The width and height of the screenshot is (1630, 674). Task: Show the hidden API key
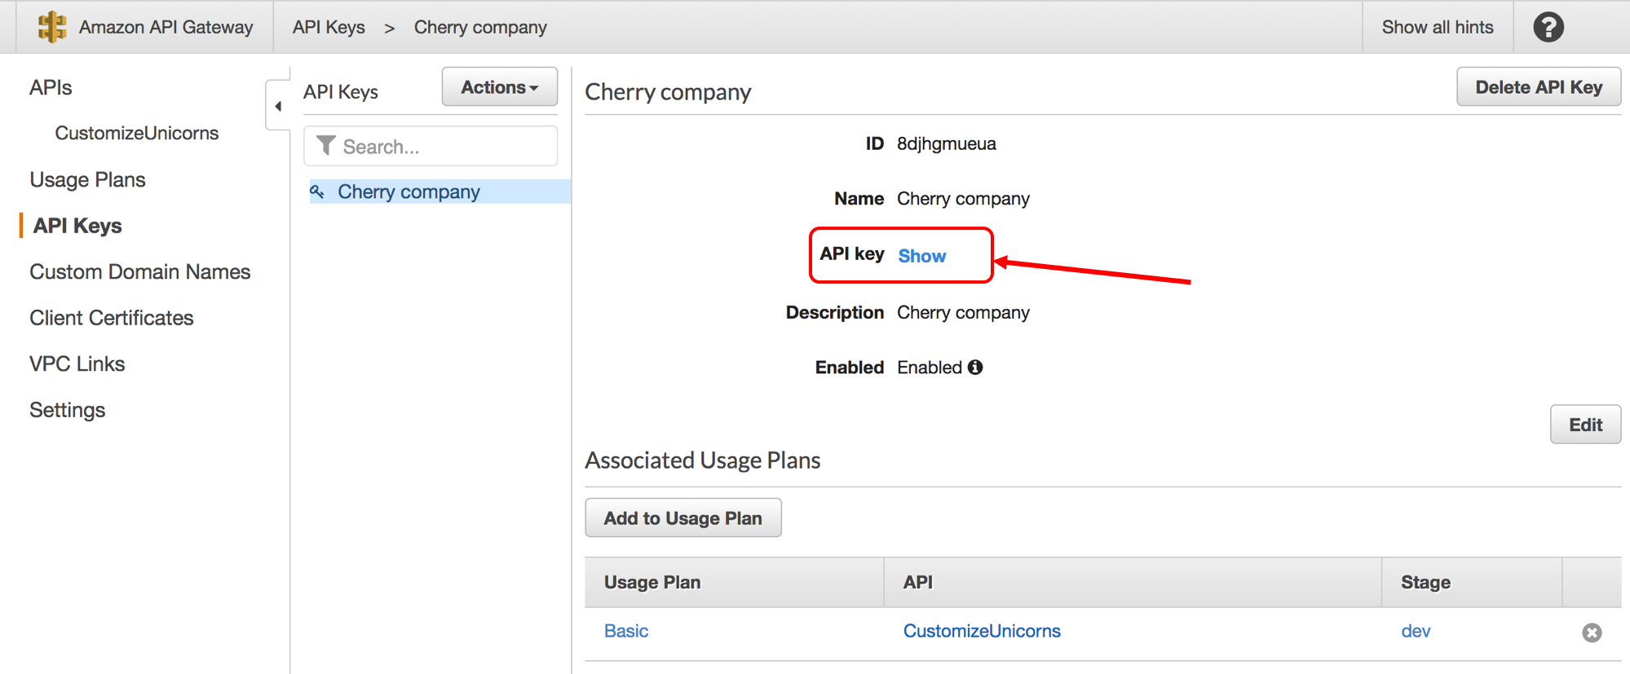coord(921,256)
